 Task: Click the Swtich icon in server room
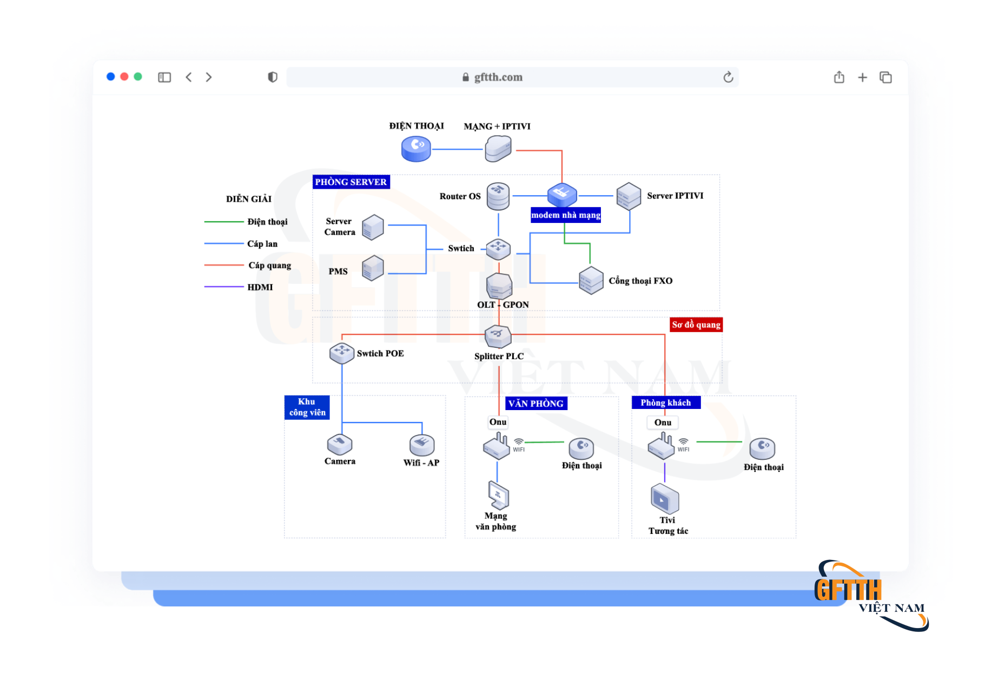click(x=498, y=249)
